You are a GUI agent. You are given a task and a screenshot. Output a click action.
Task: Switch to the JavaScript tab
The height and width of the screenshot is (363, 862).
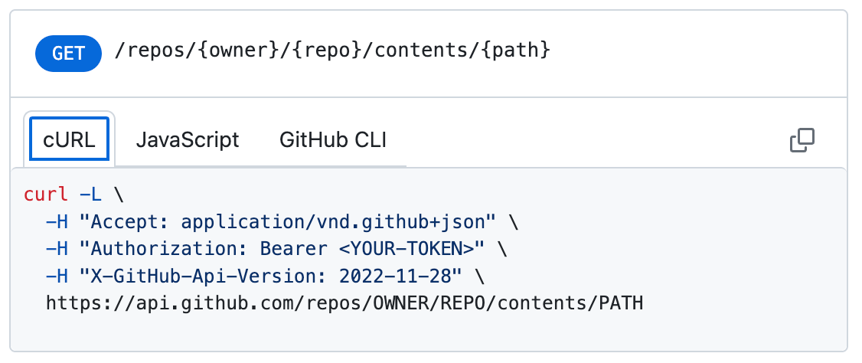(187, 140)
